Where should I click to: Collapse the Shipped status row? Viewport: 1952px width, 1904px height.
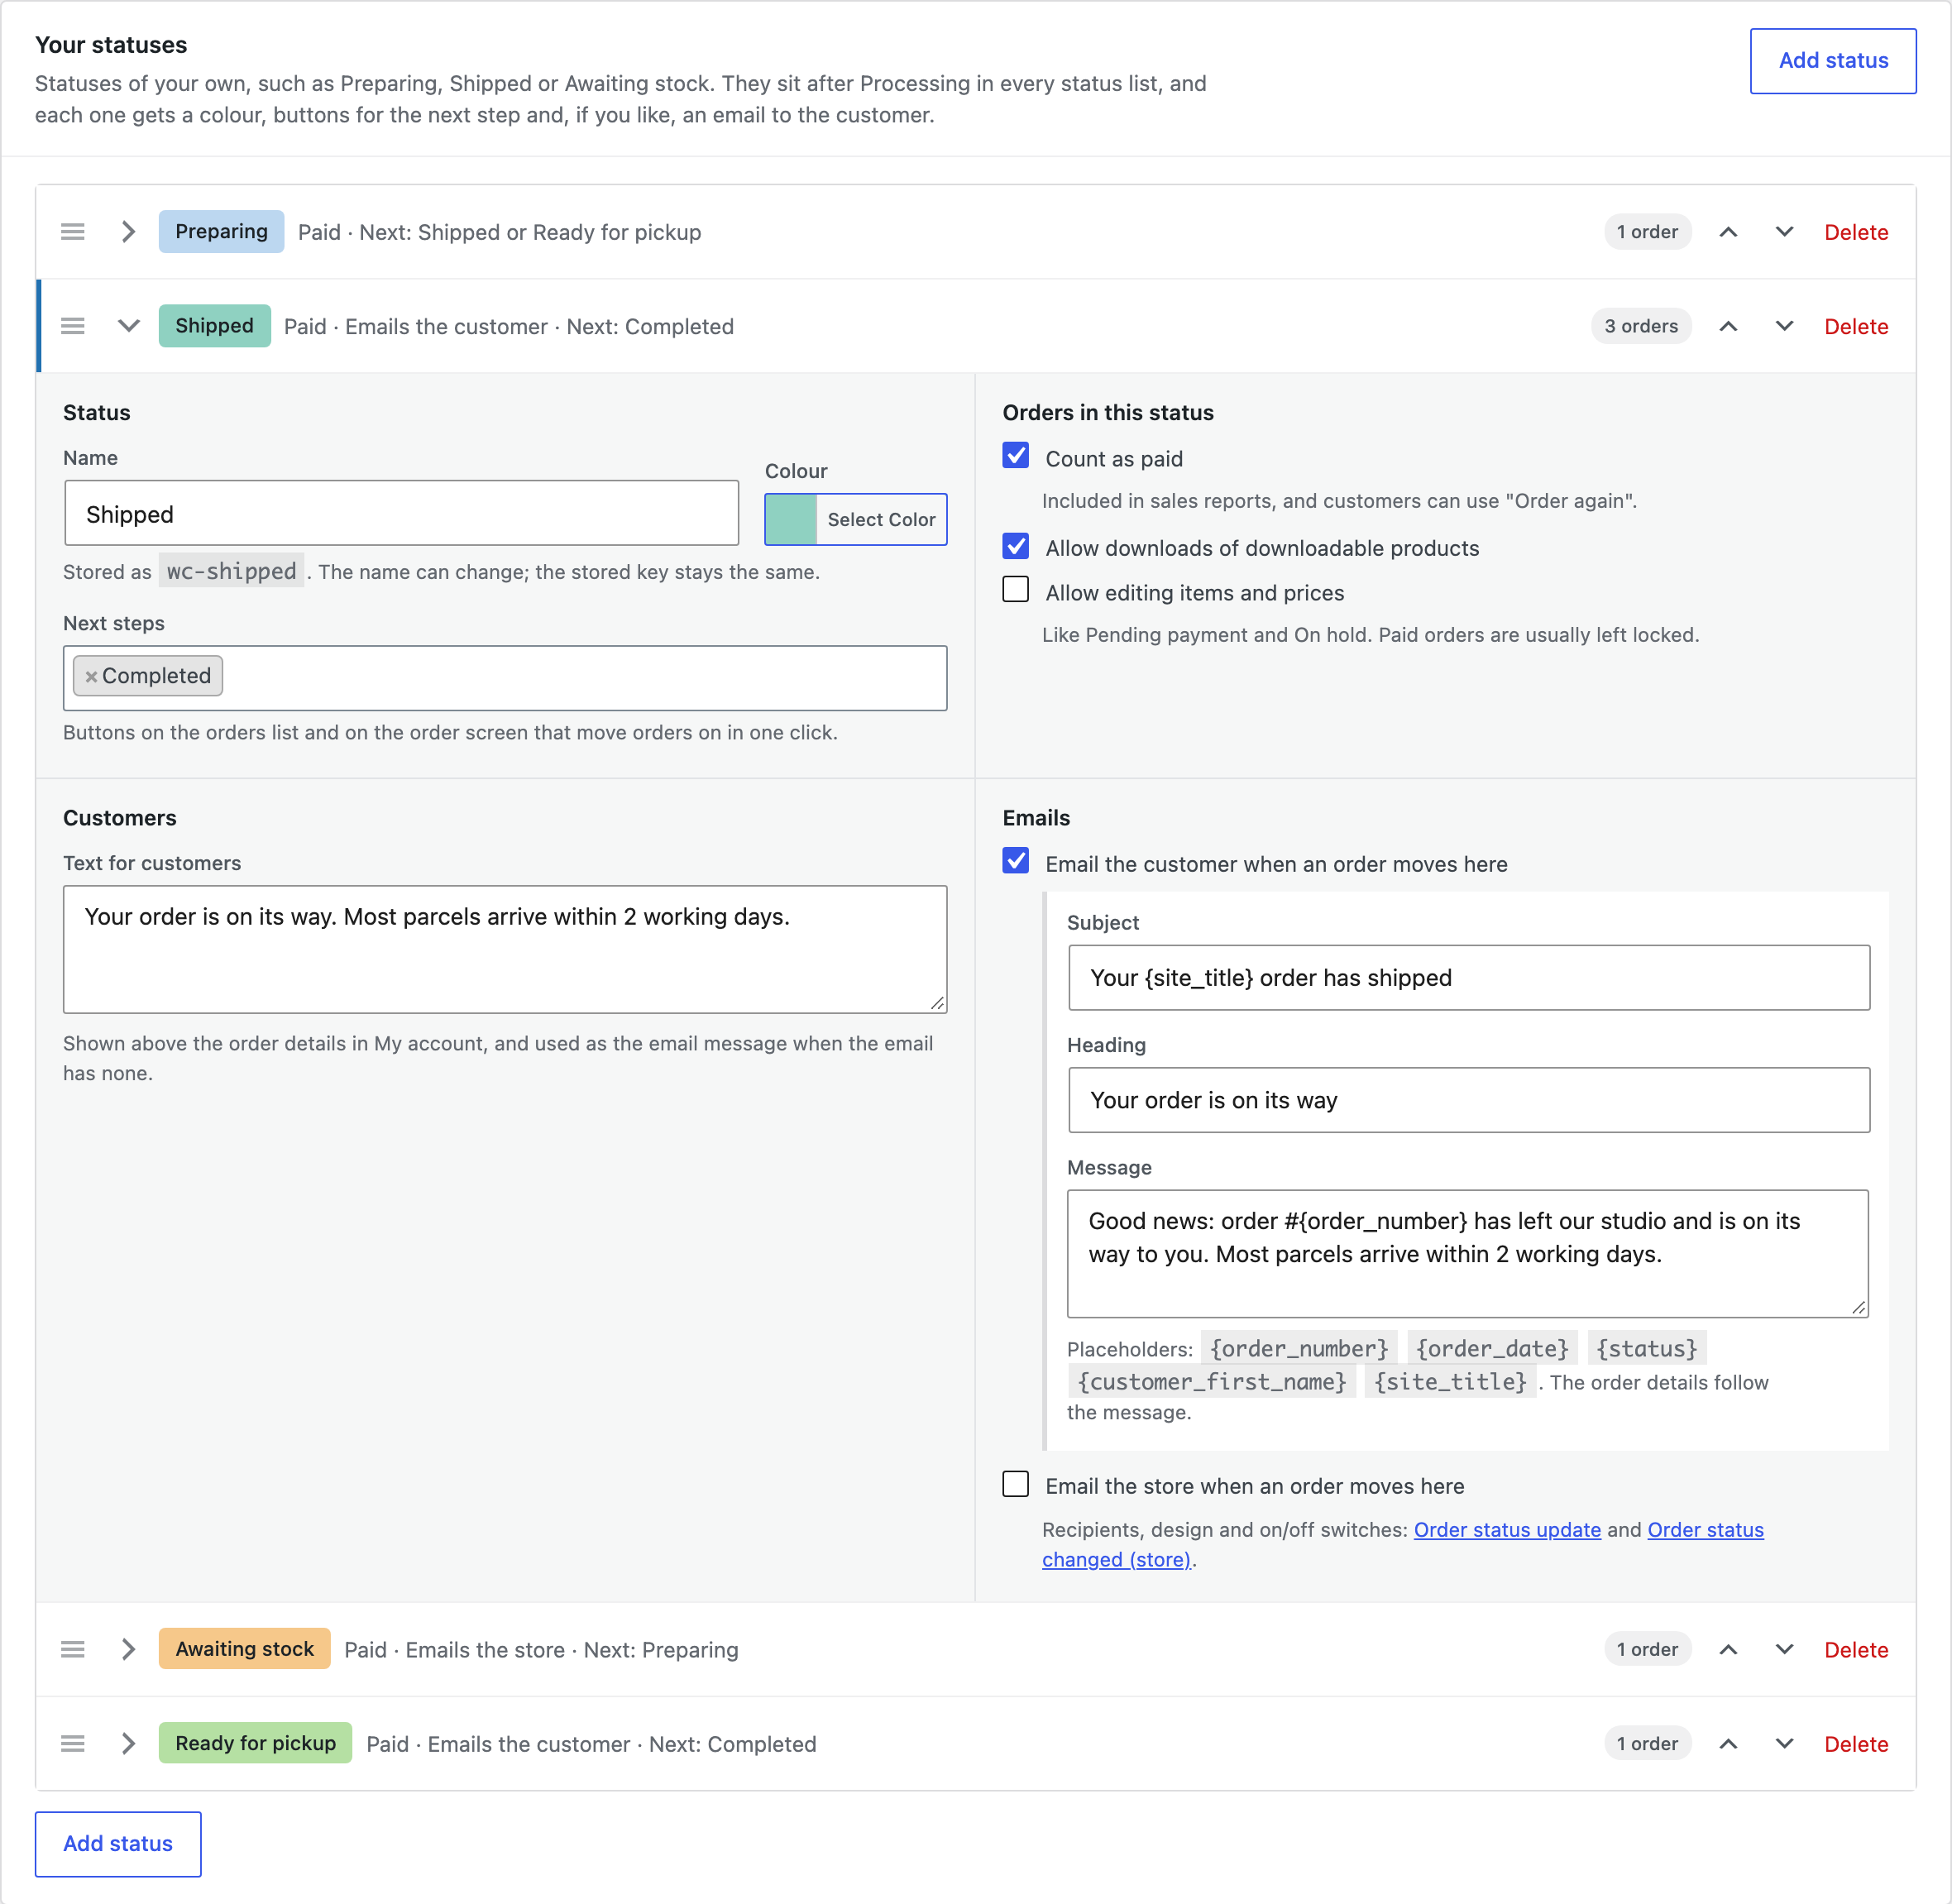click(x=128, y=326)
